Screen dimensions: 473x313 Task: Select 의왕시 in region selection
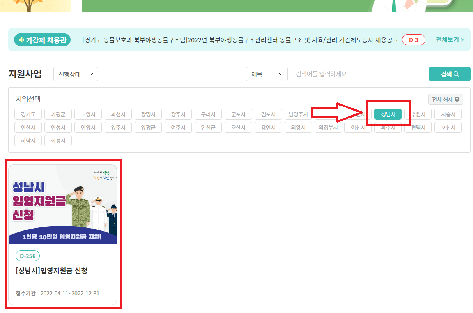[298, 127]
